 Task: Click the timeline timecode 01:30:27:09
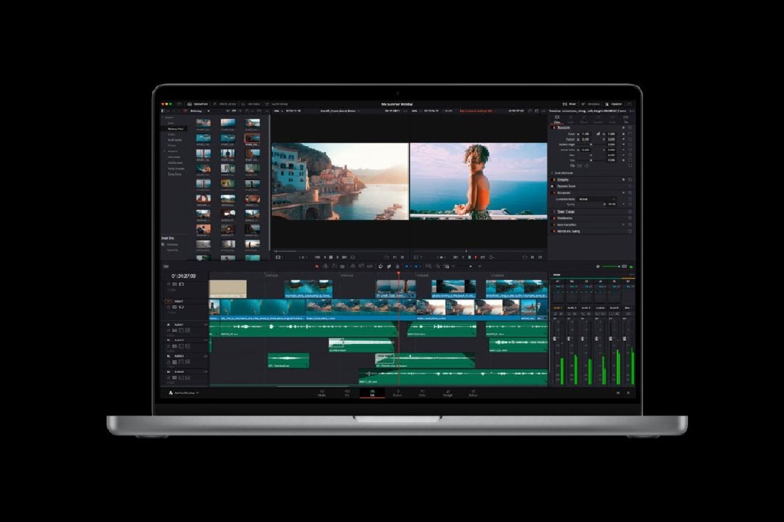pyautogui.click(x=183, y=276)
